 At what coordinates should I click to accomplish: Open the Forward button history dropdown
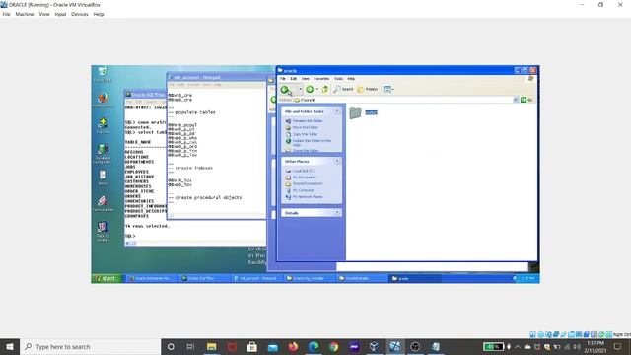click(317, 90)
